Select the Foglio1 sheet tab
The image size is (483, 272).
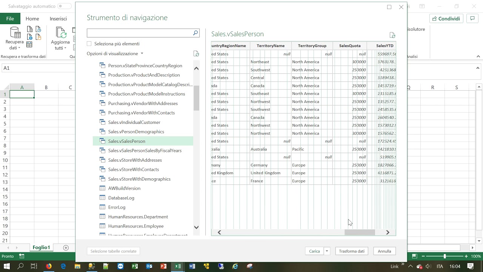pyautogui.click(x=41, y=247)
